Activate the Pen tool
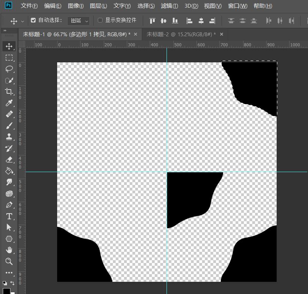 coord(9,205)
